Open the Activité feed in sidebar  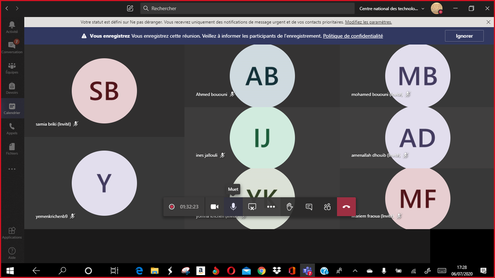[x=12, y=27]
